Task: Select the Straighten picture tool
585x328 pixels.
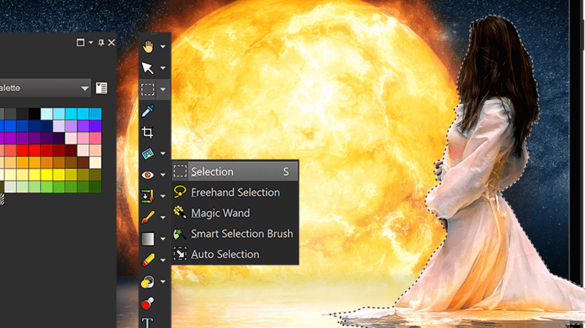Action: pyautogui.click(x=148, y=153)
